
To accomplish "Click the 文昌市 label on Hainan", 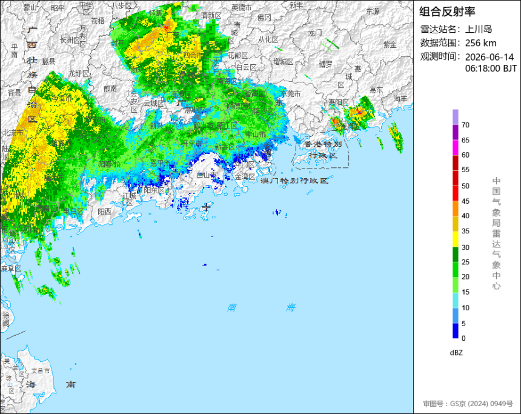I will (41, 371).
